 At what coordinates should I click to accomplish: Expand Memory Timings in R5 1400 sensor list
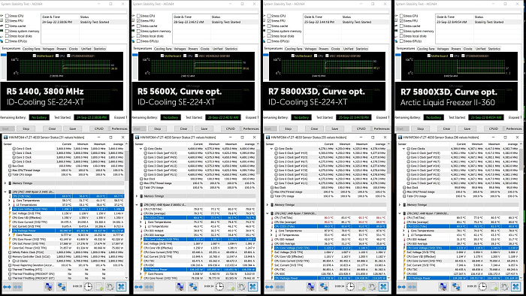click(x=5, y=183)
